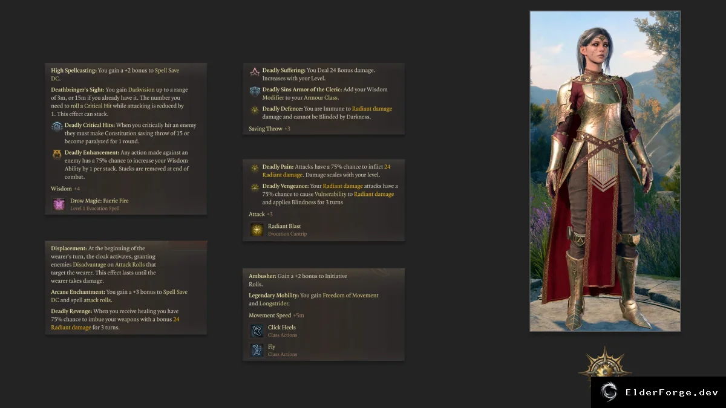The image size is (726, 408).
Task: Click the 'Displacement:' heading
Action: coord(69,248)
